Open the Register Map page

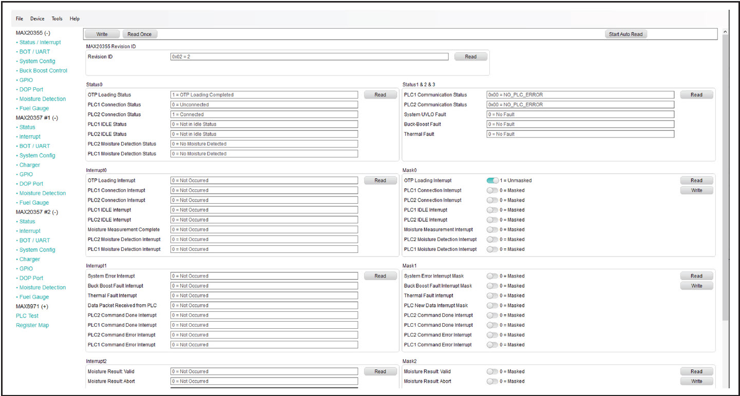[x=32, y=325]
